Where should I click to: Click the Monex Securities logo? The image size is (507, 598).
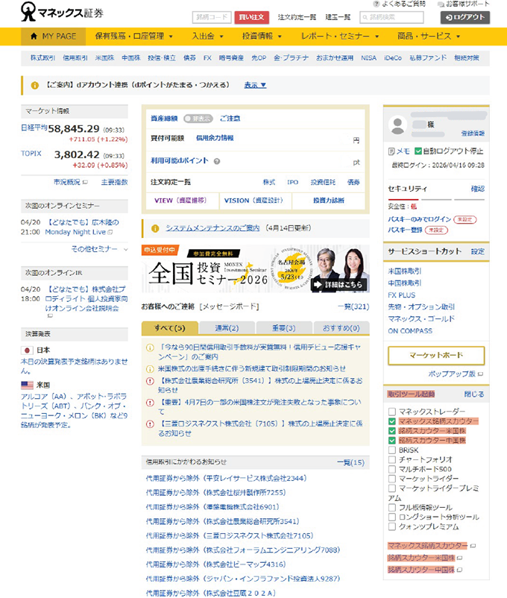(x=62, y=12)
